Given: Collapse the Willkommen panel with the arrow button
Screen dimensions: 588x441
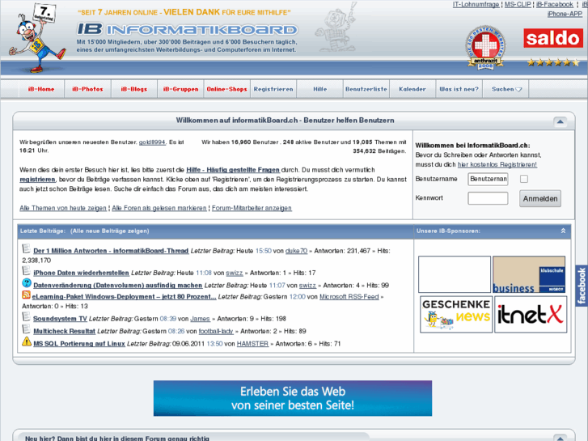Looking at the screenshot, I should click(560, 121).
